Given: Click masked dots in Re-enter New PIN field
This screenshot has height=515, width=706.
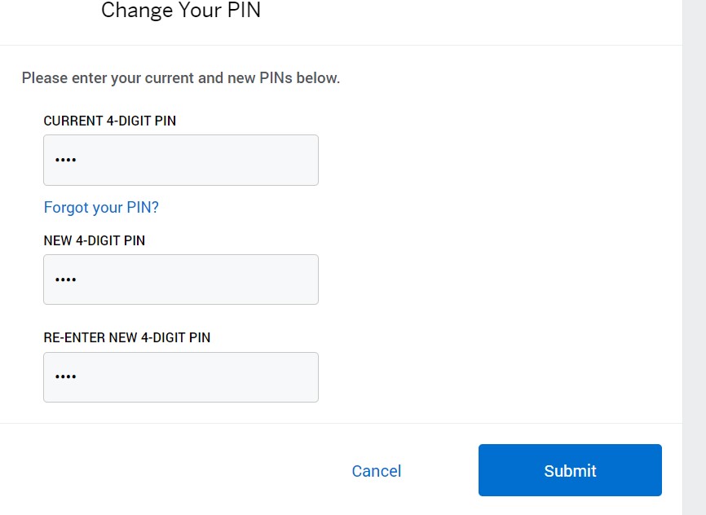Looking at the screenshot, I should [x=65, y=377].
